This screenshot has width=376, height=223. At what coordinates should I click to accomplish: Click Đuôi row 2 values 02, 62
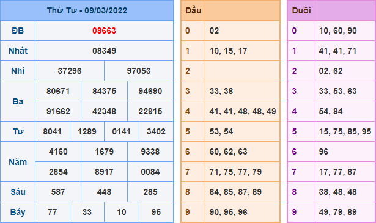331,71
